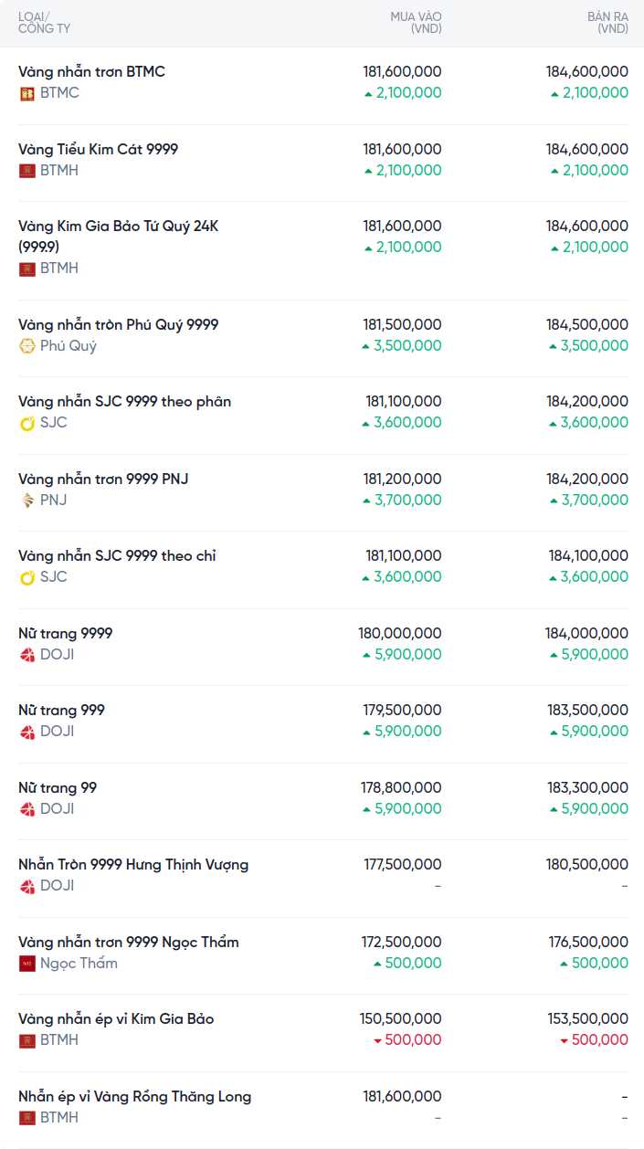This screenshot has width=644, height=1149.
Task: Select the Nữ trang 999 product name
Action: 61,711
